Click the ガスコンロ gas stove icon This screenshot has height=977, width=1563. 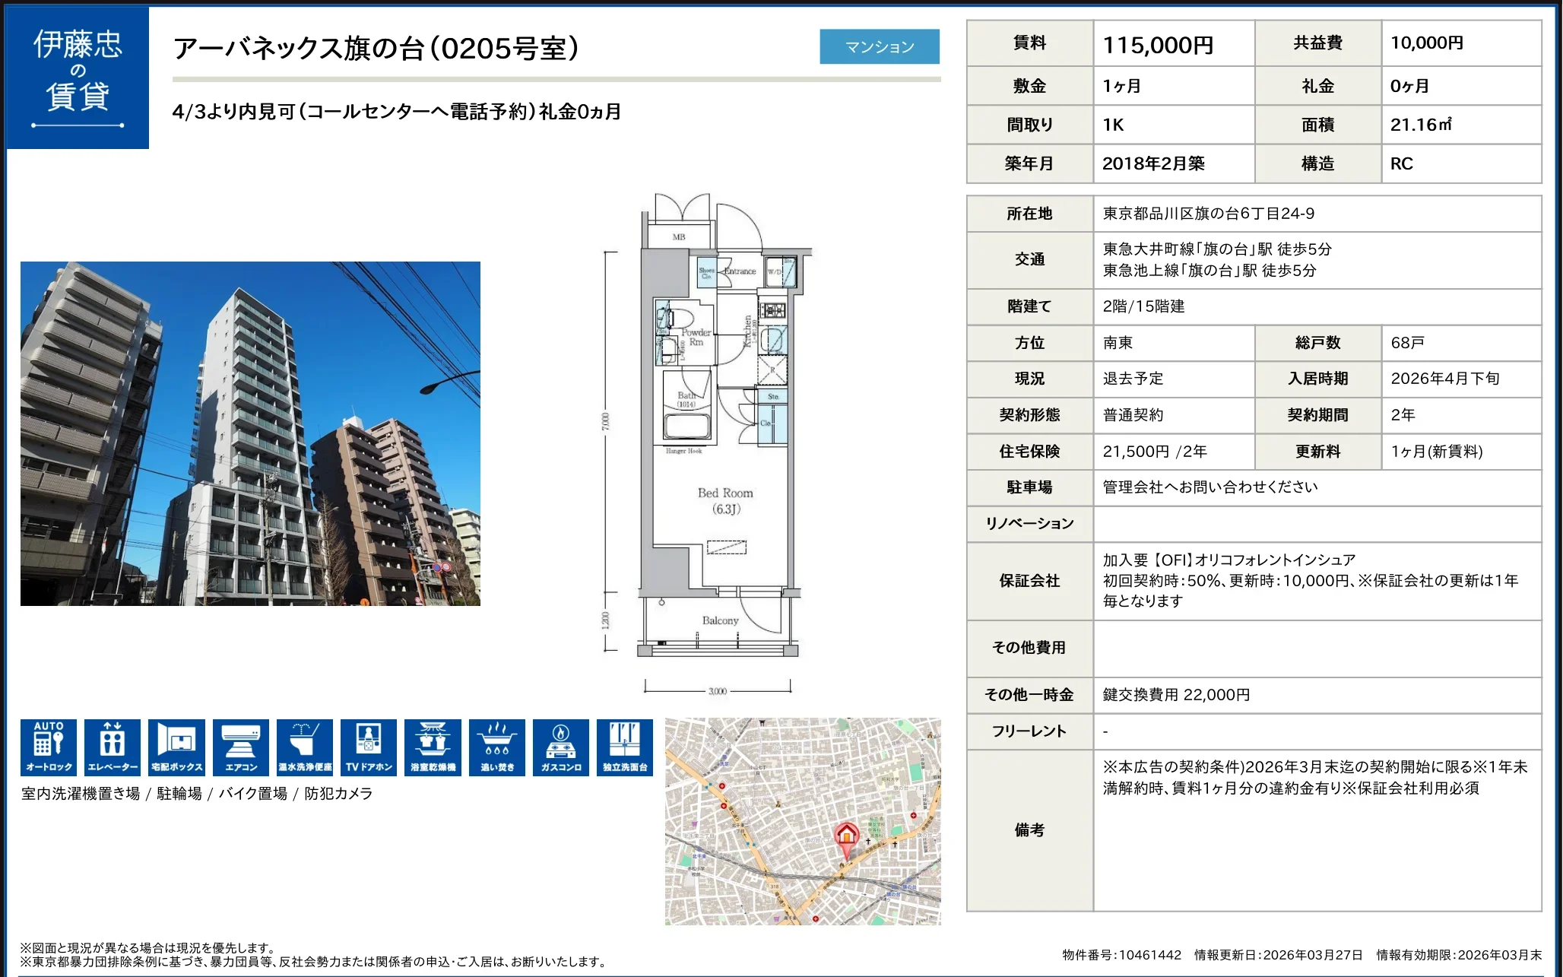coord(560,747)
